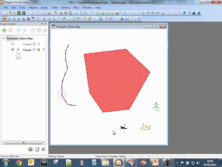Open the Tools menu
Screen dimensions: 222x167
point(22,7)
